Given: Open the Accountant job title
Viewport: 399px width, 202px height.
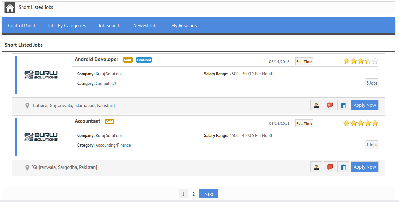Looking at the screenshot, I should coord(88,121).
